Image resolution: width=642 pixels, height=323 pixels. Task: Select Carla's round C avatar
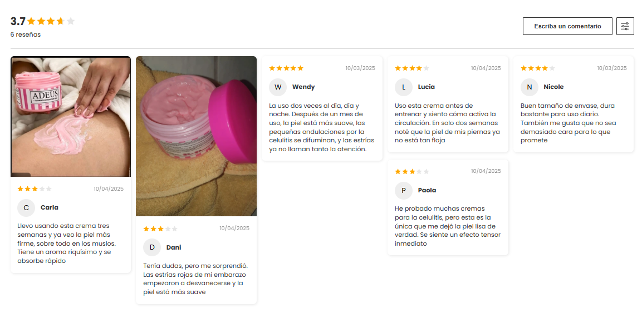coord(26,208)
